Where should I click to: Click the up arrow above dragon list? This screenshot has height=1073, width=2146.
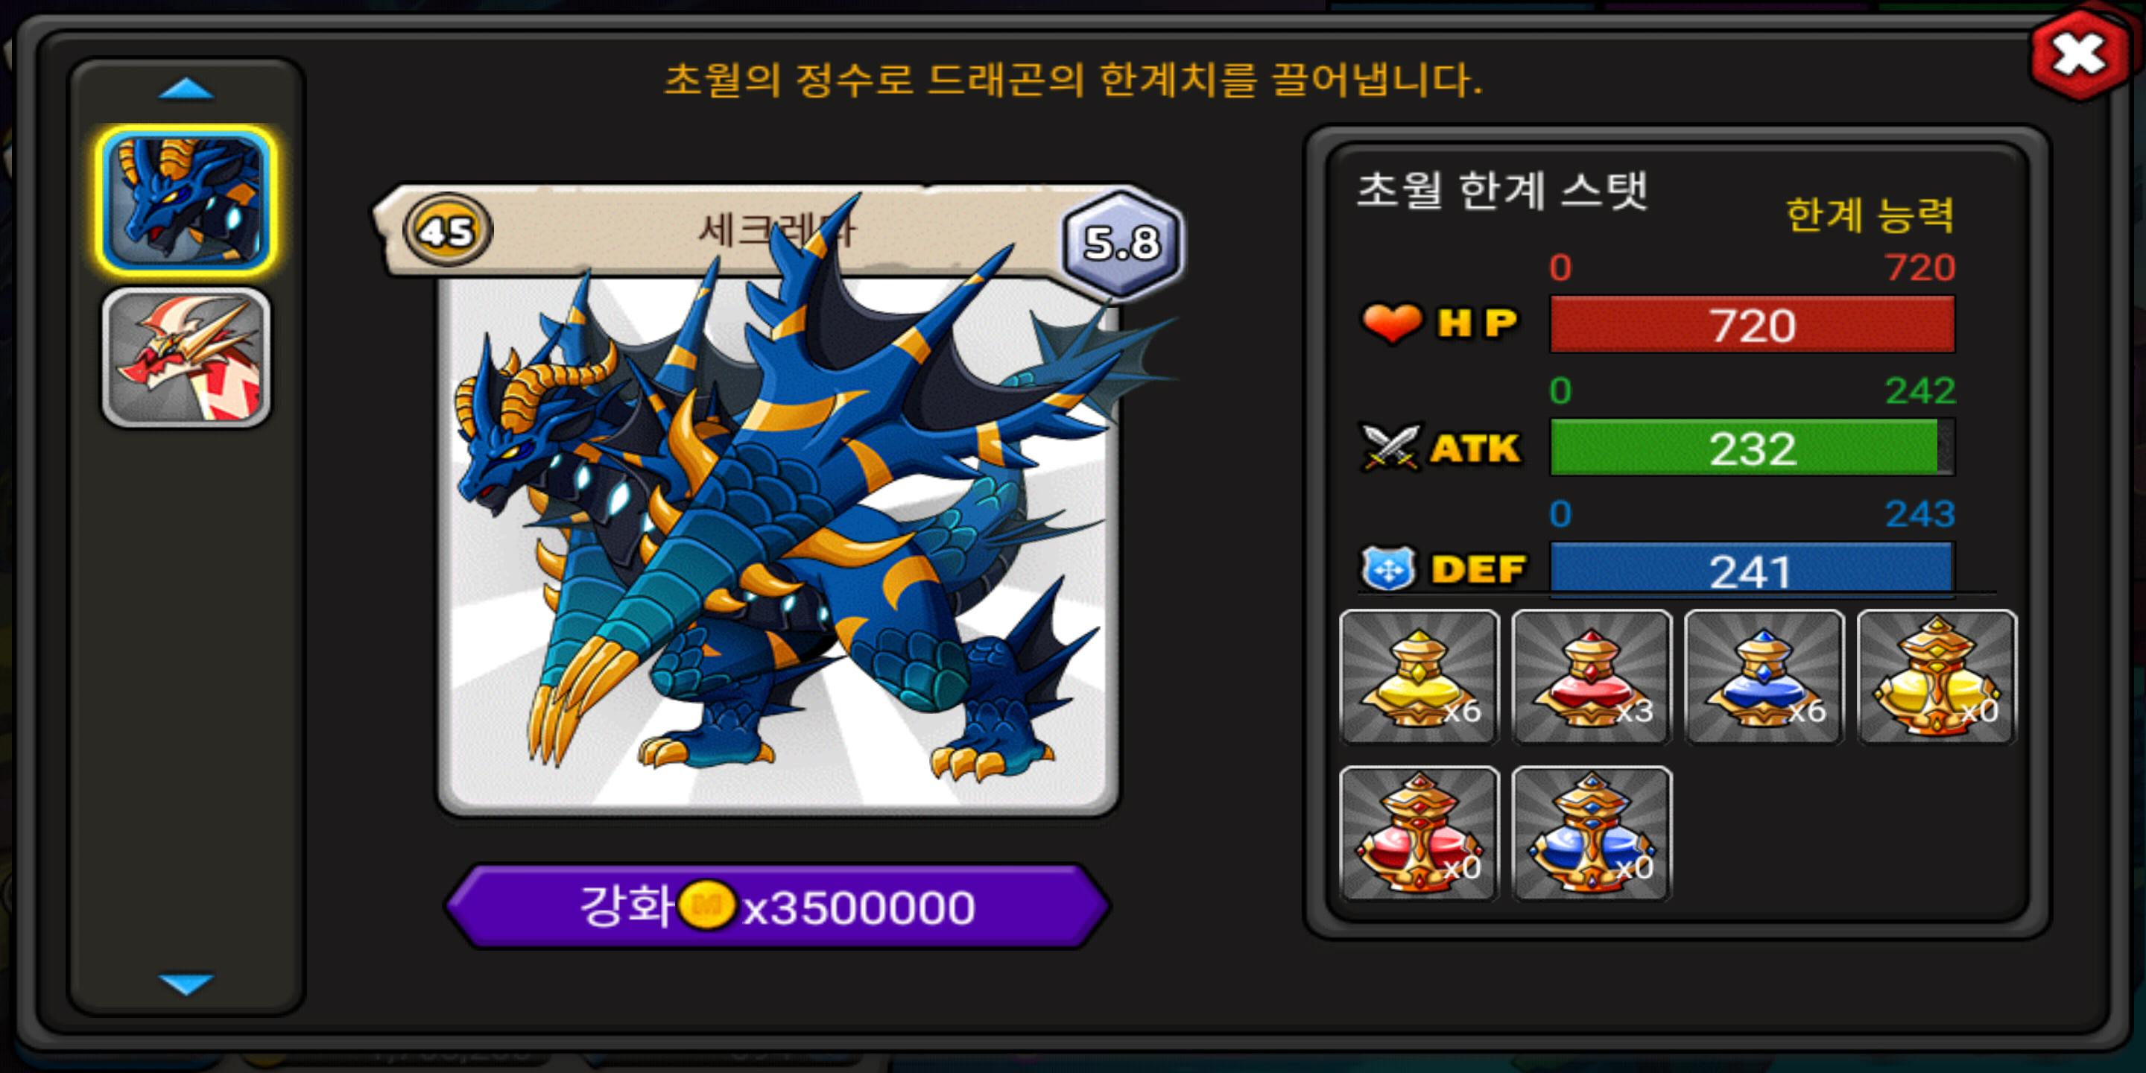click(186, 89)
